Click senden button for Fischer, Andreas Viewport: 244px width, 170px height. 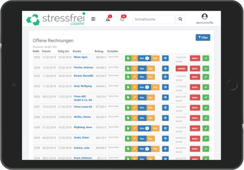tap(181, 68)
